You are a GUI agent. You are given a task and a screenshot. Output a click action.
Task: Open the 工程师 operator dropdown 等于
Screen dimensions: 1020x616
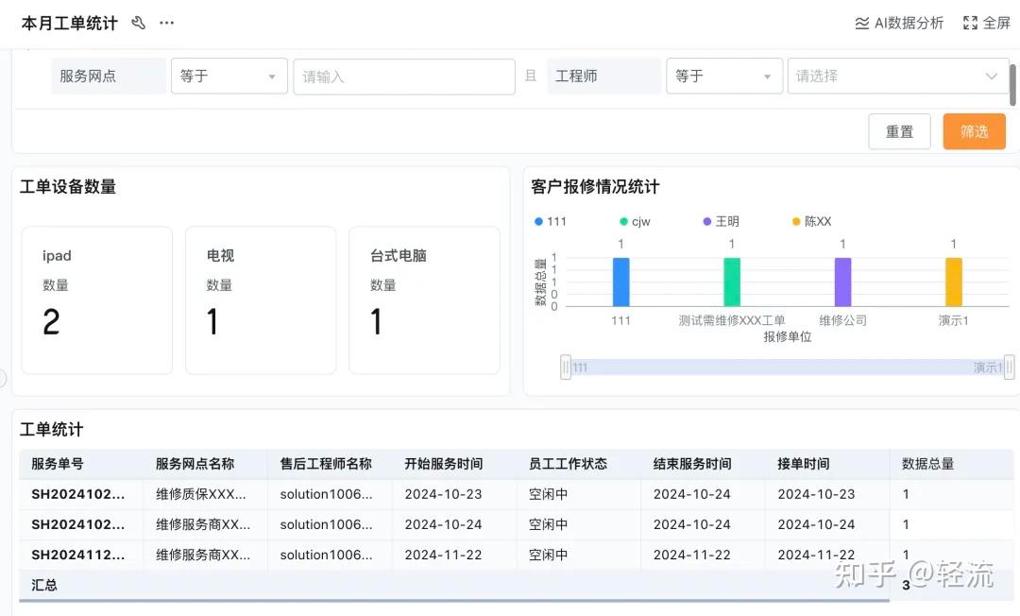pyautogui.click(x=724, y=77)
